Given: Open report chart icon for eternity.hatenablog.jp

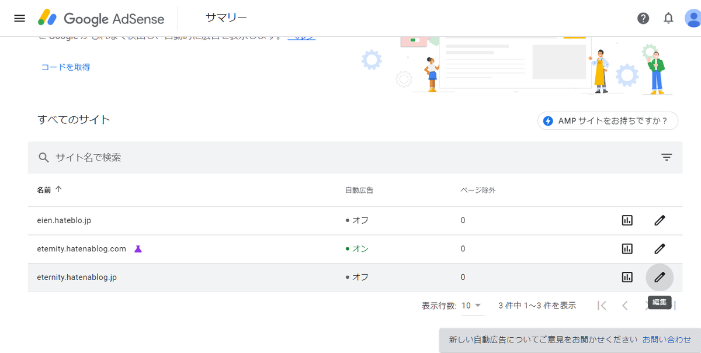Looking at the screenshot, I should point(627,277).
